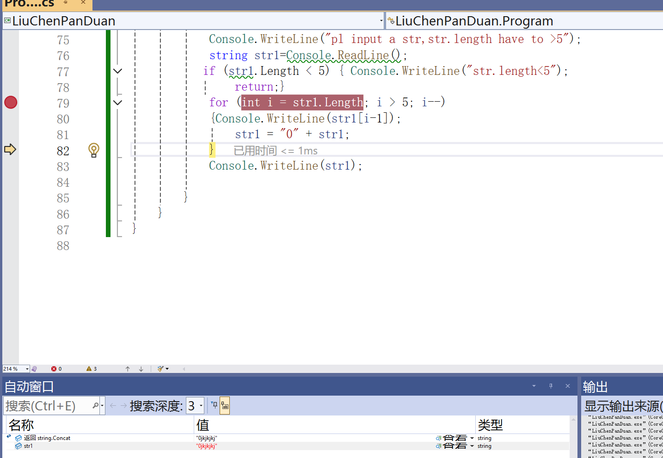
Task: Toggle the highlighted value-display button in Autos toolbar
Action: coord(225,406)
